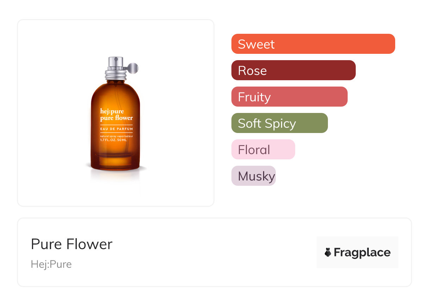Click the "1.7 FL.OZ. 50 ML" bottle text
This screenshot has height=304, width=429.
[x=113, y=140]
